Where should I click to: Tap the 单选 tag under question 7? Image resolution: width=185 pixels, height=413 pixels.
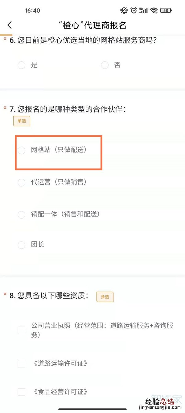pos(22,121)
